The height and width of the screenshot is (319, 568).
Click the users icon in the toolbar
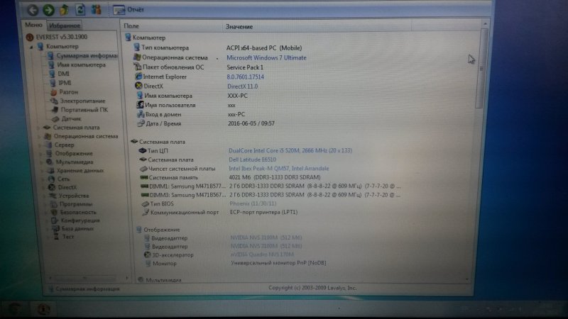click(x=97, y=10)
